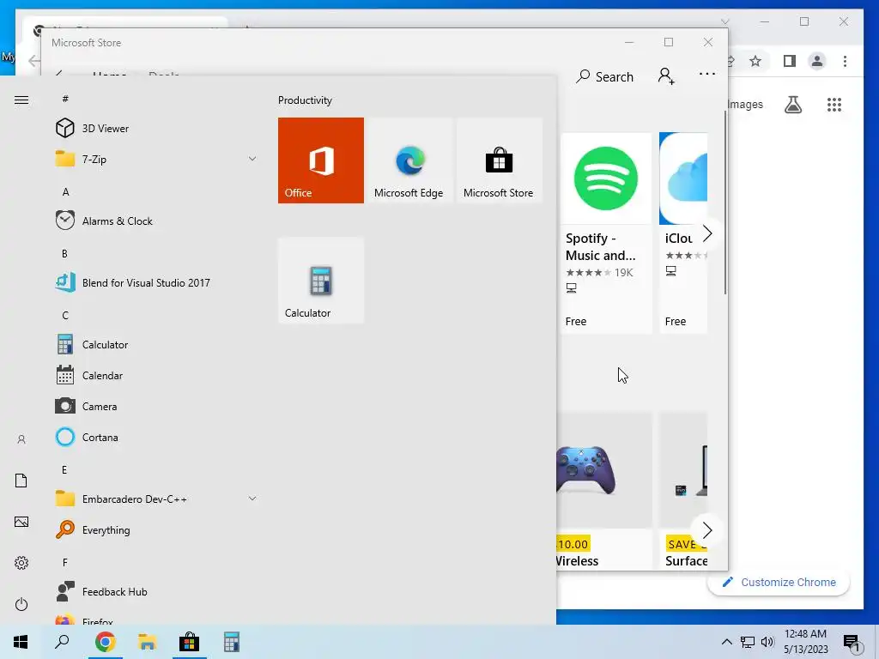Open Microsoft Store more options menu

click(707, 74)
